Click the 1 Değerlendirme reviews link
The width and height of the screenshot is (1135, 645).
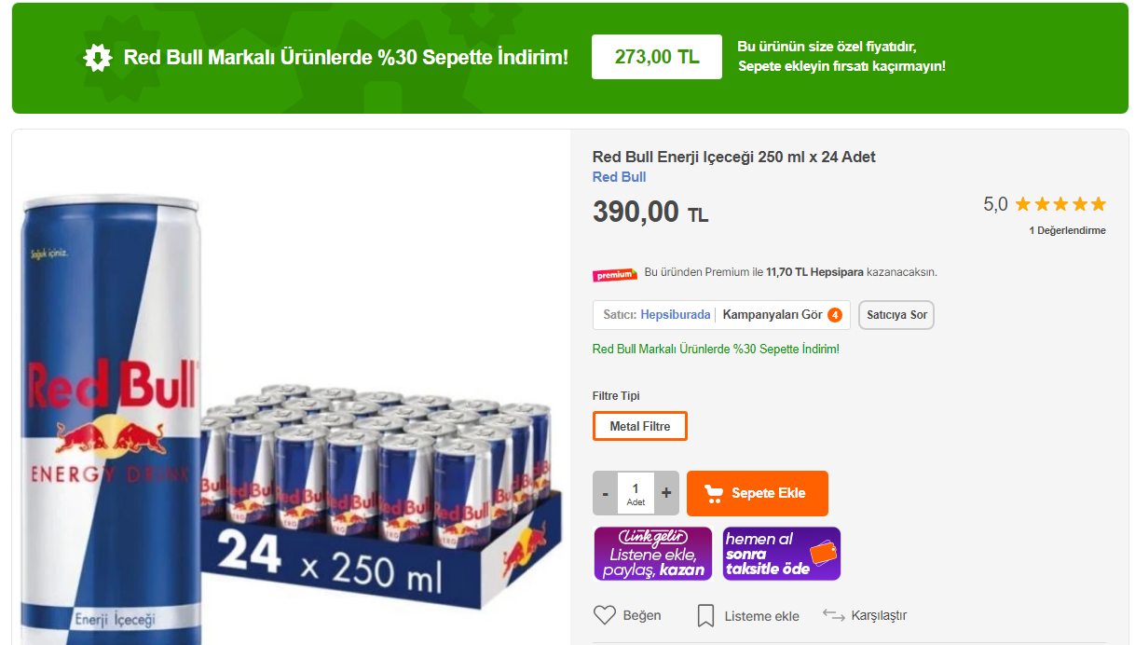point(1067,230)
